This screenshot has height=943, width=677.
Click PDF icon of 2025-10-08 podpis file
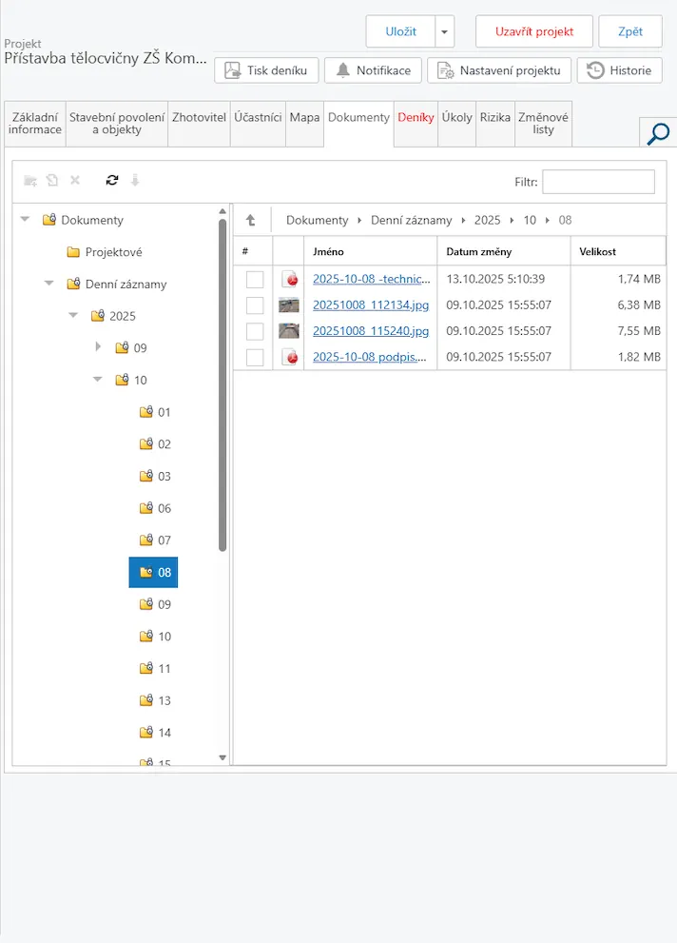click(x=289, y=357)
